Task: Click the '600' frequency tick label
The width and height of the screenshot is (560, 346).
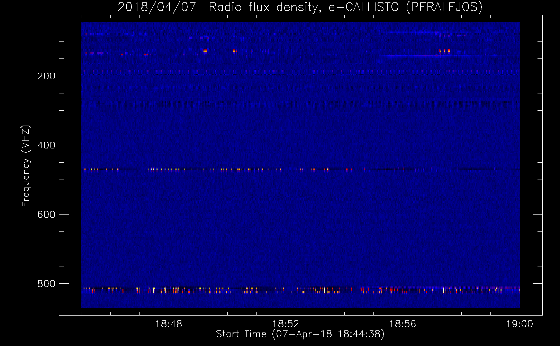Action: pyautogui.click(x=46, y=215)
